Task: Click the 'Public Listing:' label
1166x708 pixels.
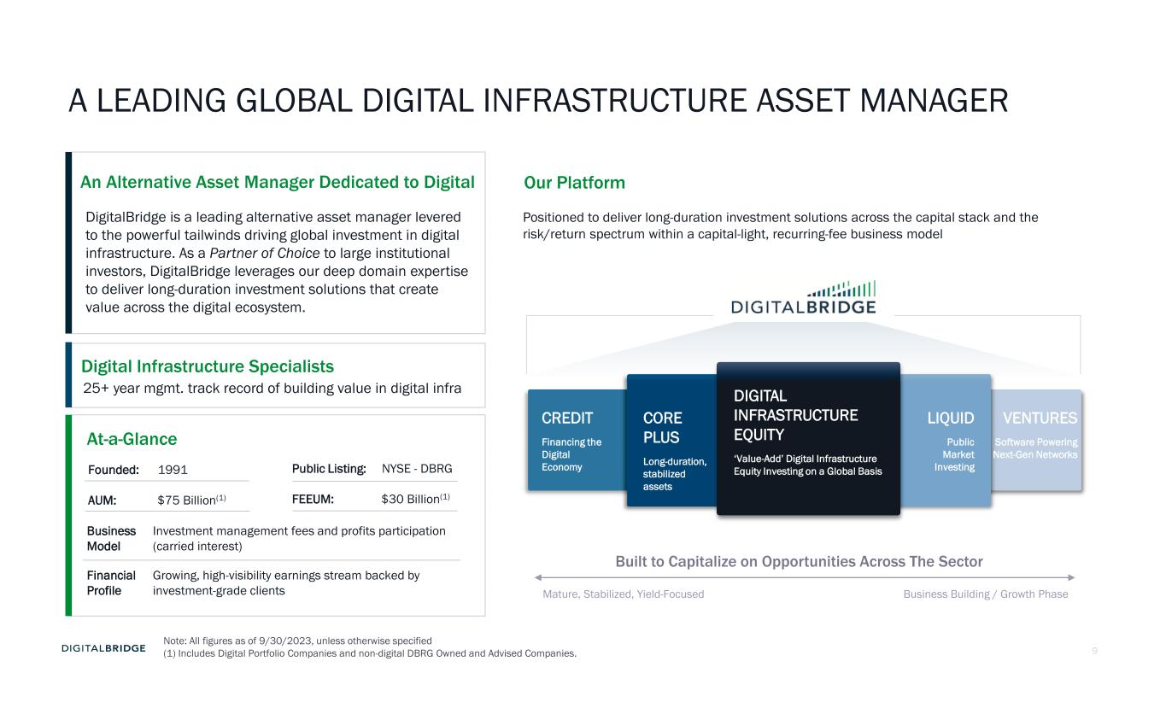Action: point(329,469)
